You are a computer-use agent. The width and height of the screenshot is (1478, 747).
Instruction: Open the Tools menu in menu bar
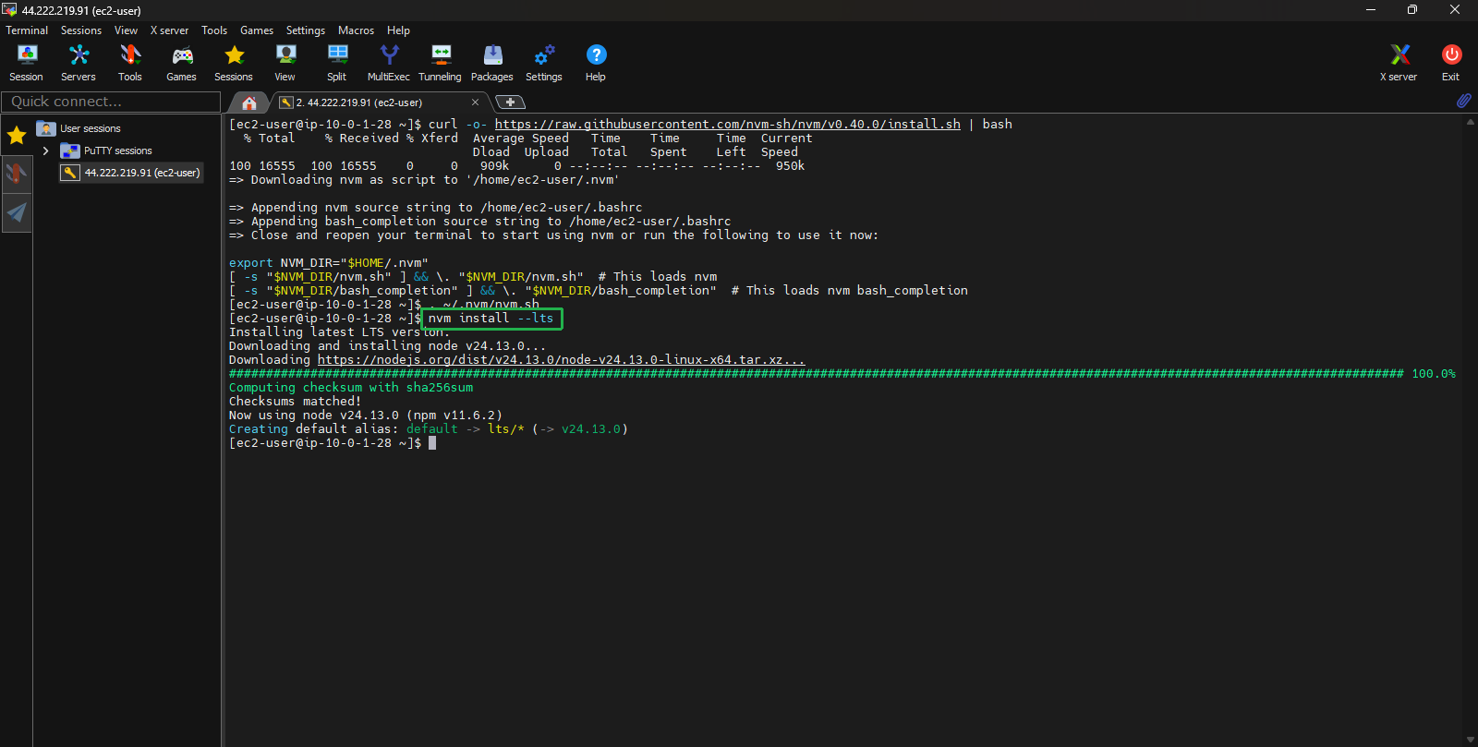(214, 30)
